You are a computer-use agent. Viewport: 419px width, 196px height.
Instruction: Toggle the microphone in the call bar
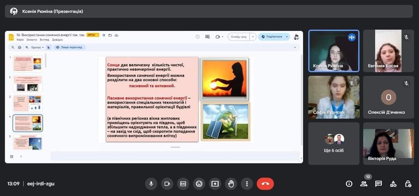tap(151, 184)
